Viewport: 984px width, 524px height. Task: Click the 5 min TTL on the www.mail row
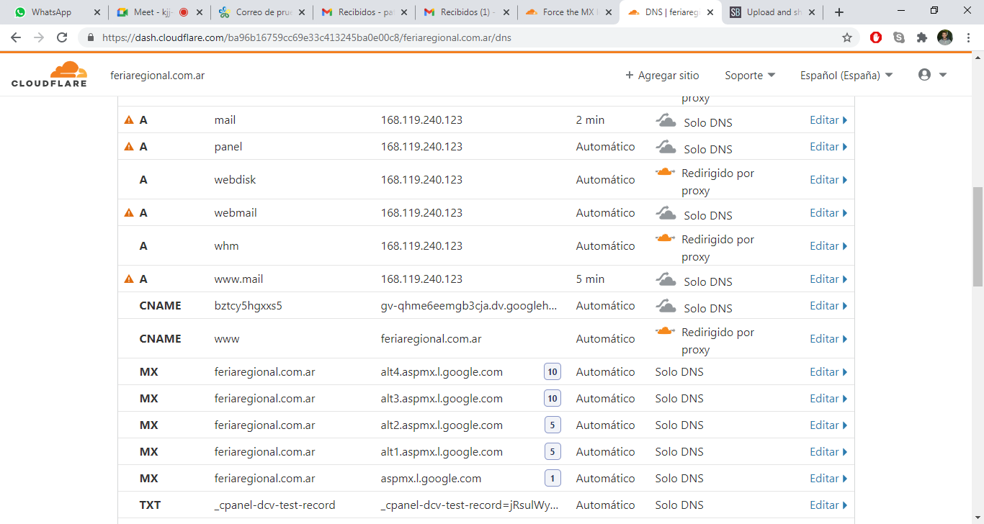[x=590, y=279]
